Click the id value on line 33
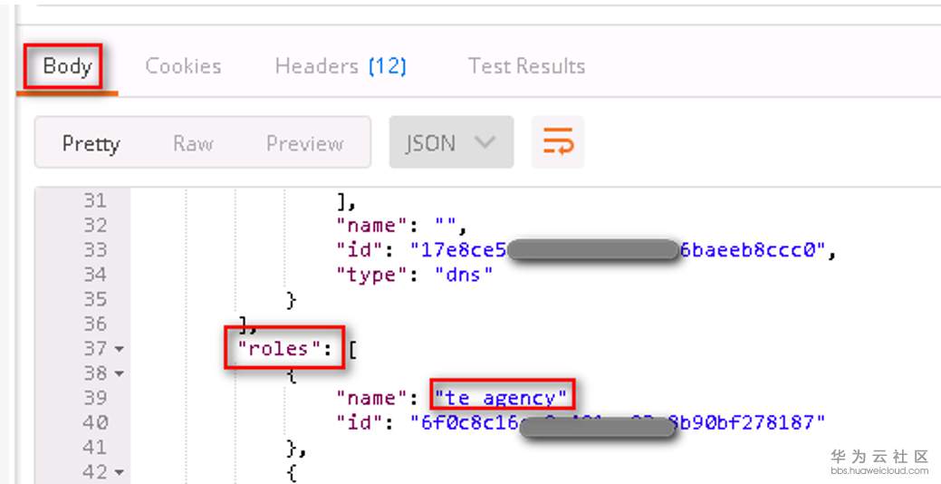 coord(619,250)
